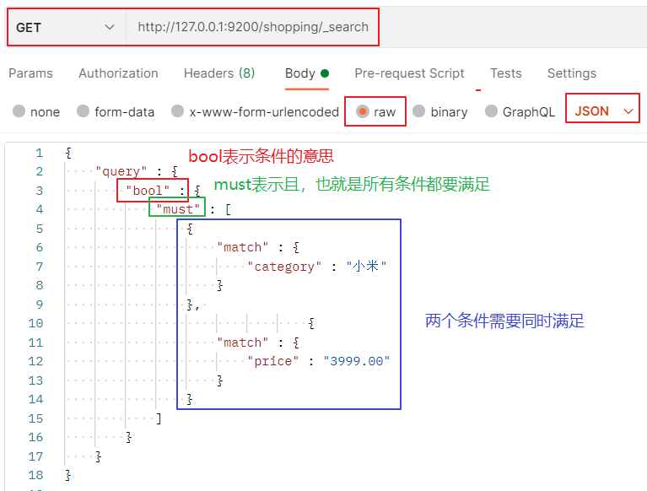Select the raw radio button
The image size is (647, 491).
362,111
